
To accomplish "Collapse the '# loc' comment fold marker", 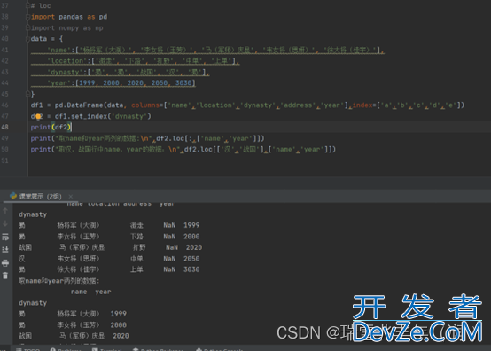I will (x=27, y=5).
